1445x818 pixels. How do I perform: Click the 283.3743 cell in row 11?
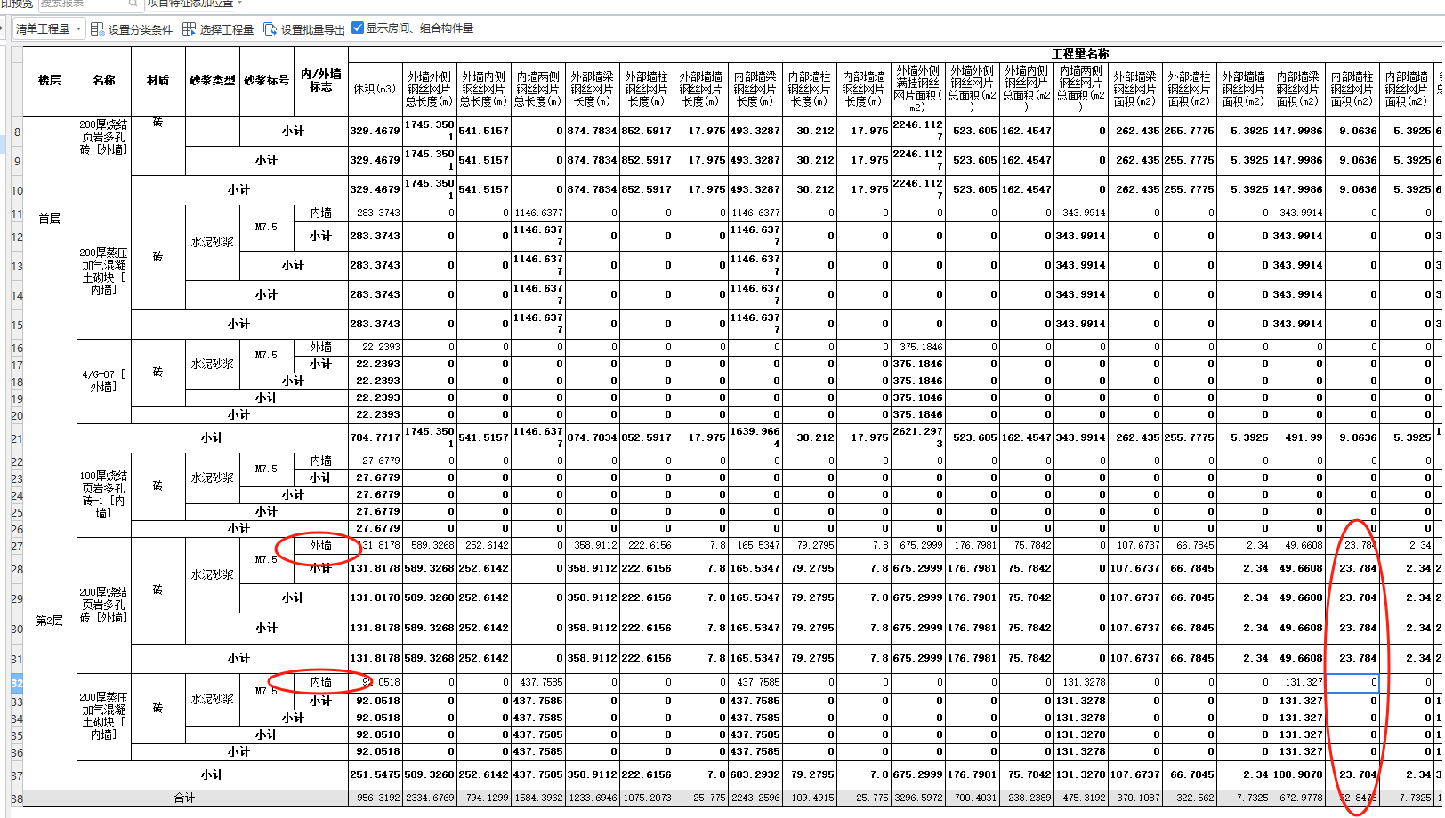(x=375, y=213)
